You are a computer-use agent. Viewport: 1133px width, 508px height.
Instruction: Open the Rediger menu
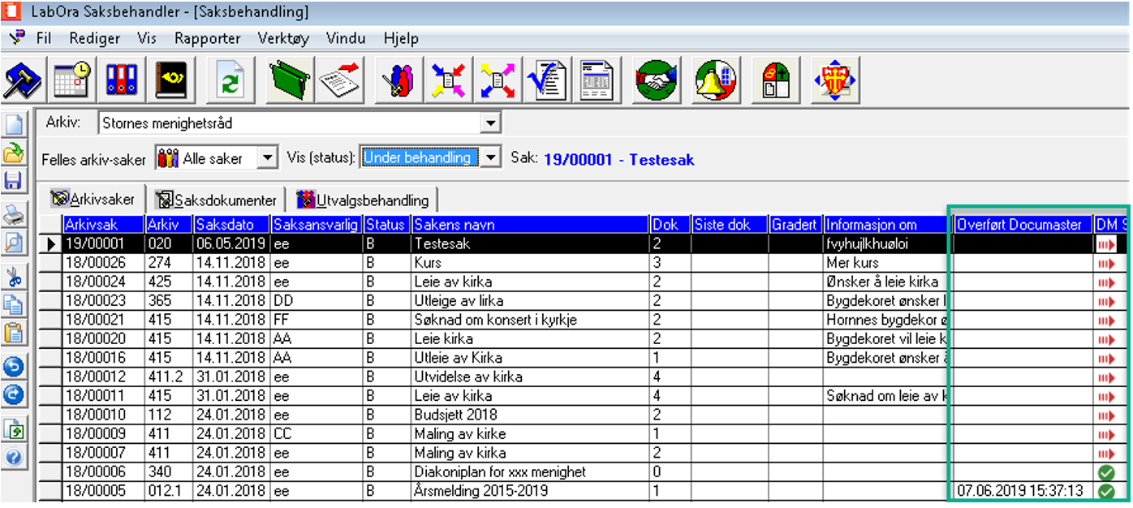pos(95,38)
